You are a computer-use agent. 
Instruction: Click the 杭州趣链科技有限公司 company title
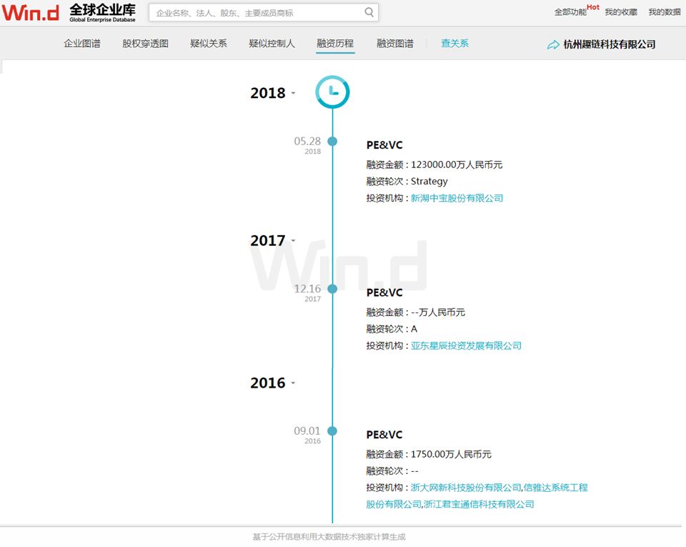(x=610, y=44)
